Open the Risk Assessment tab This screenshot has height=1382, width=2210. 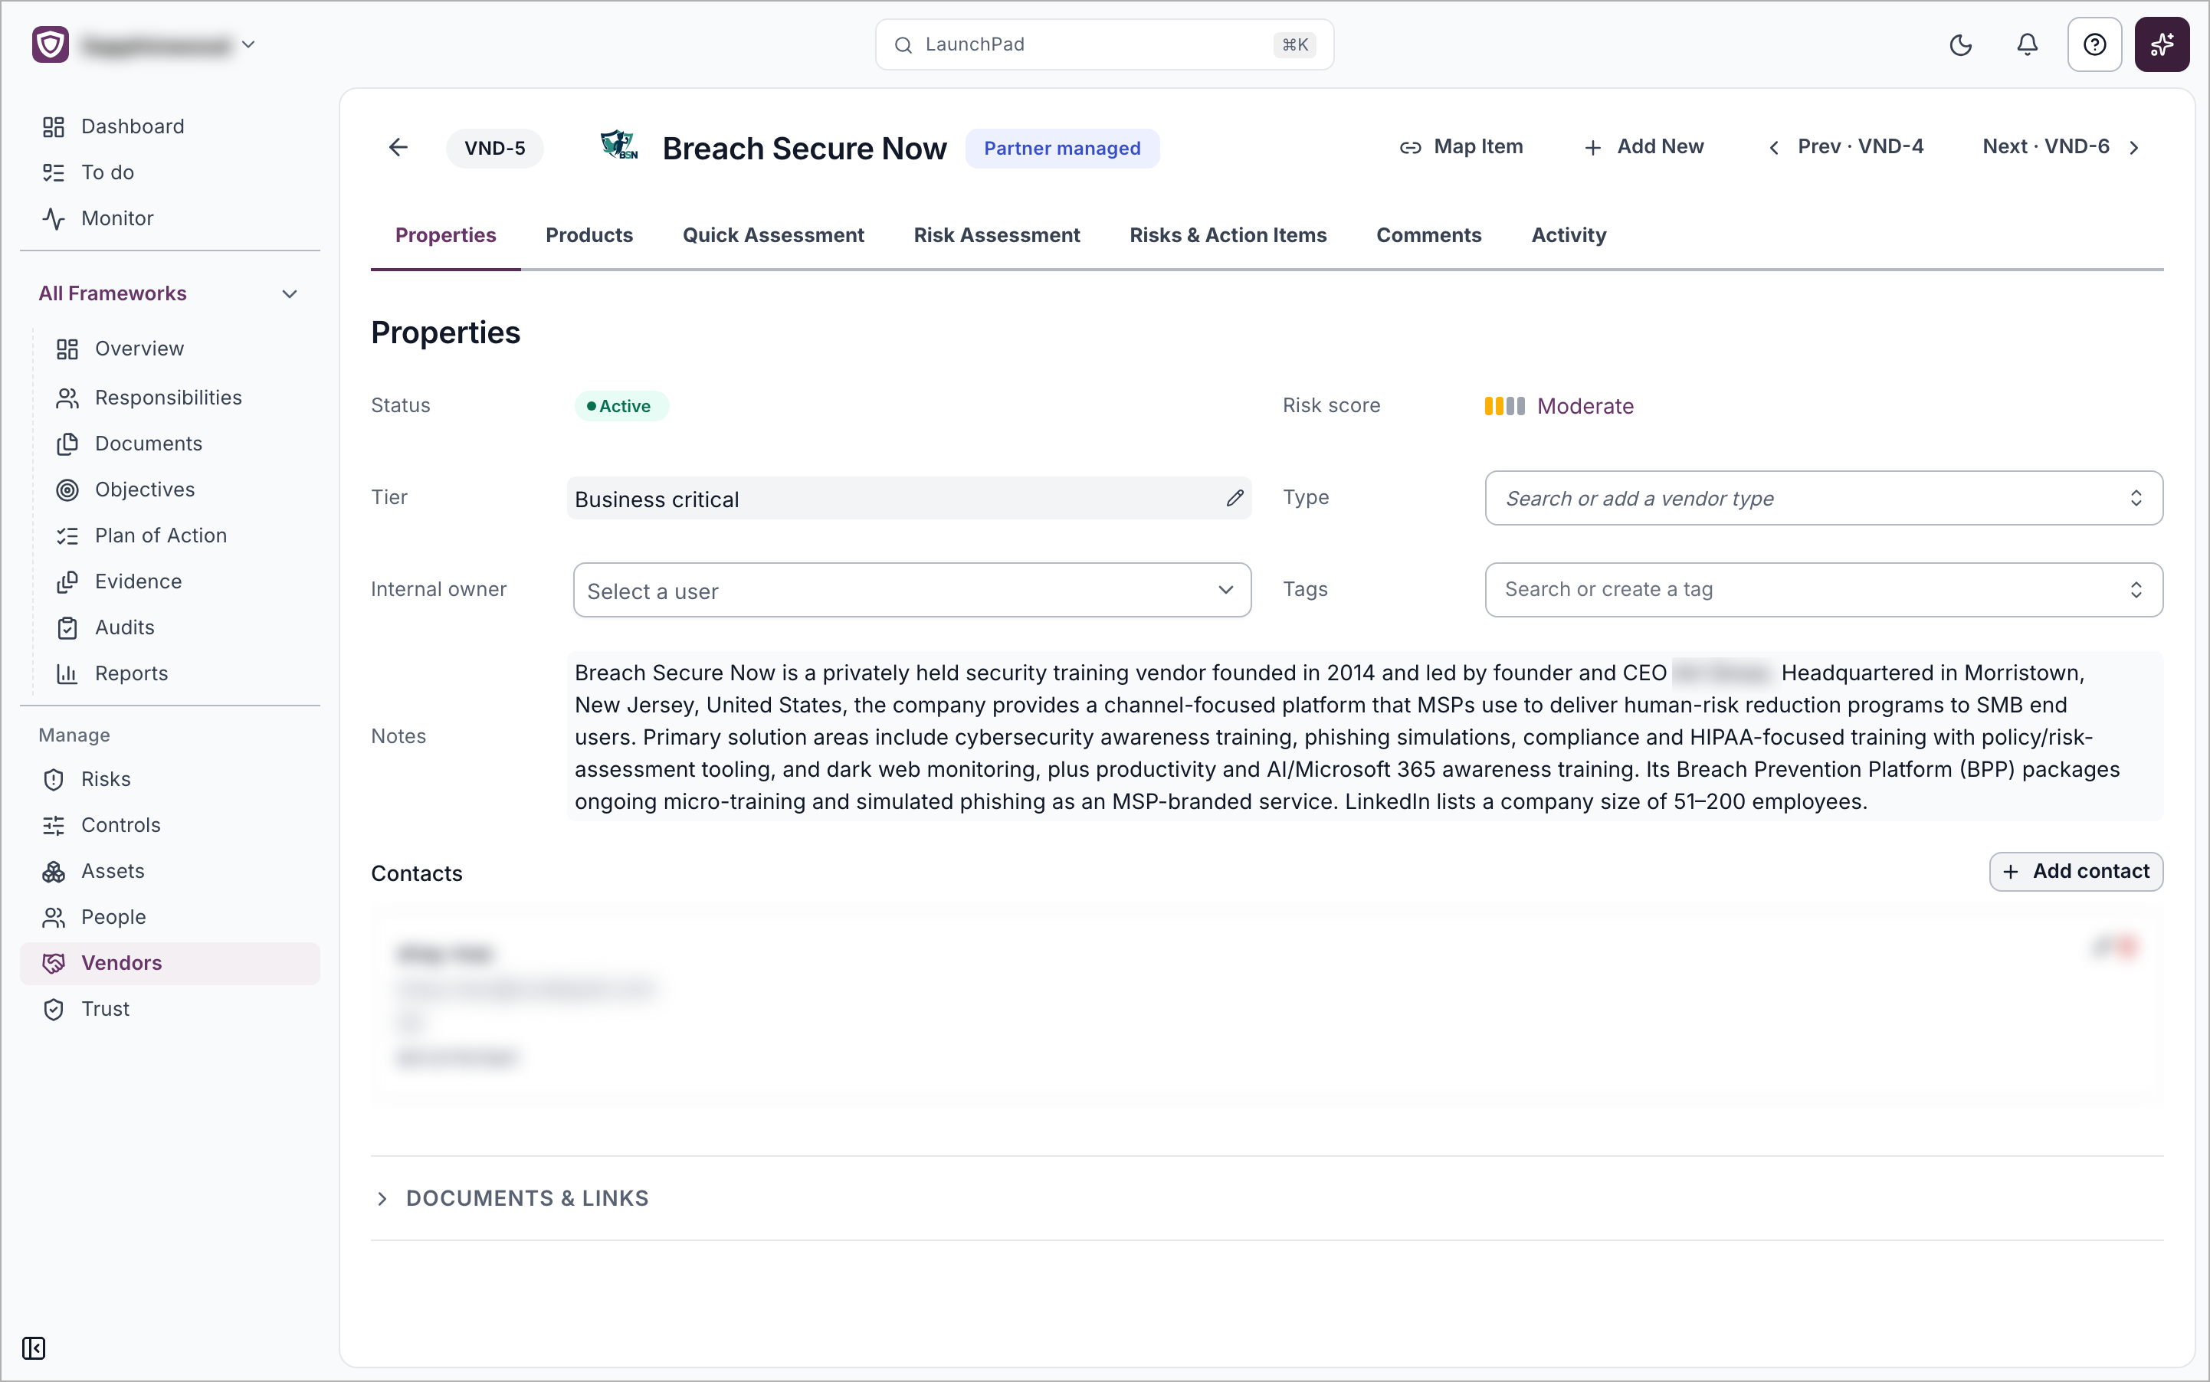tap(997, 235)
